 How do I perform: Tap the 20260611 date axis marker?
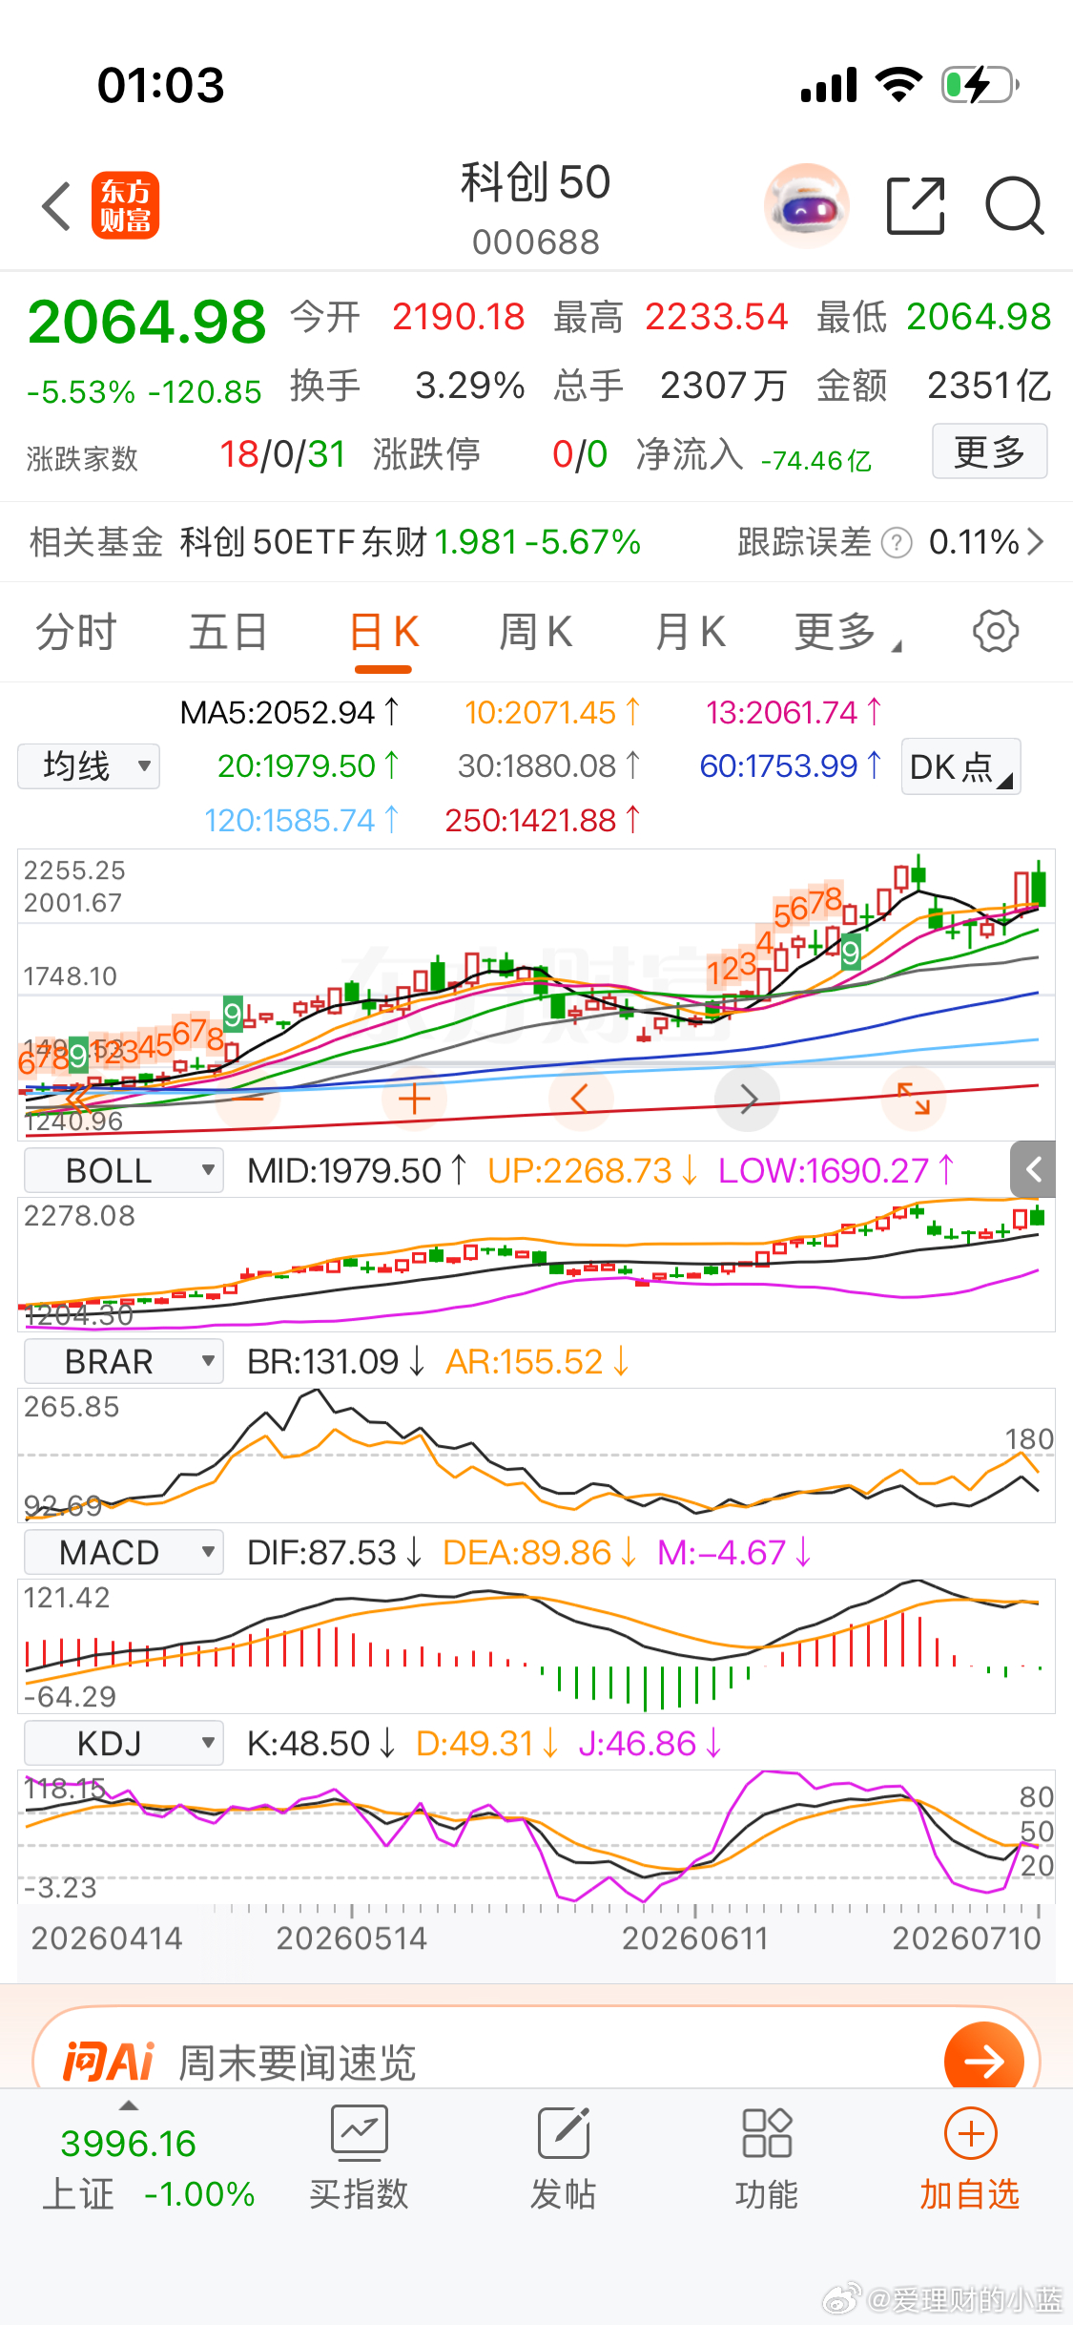(694, 1938)
